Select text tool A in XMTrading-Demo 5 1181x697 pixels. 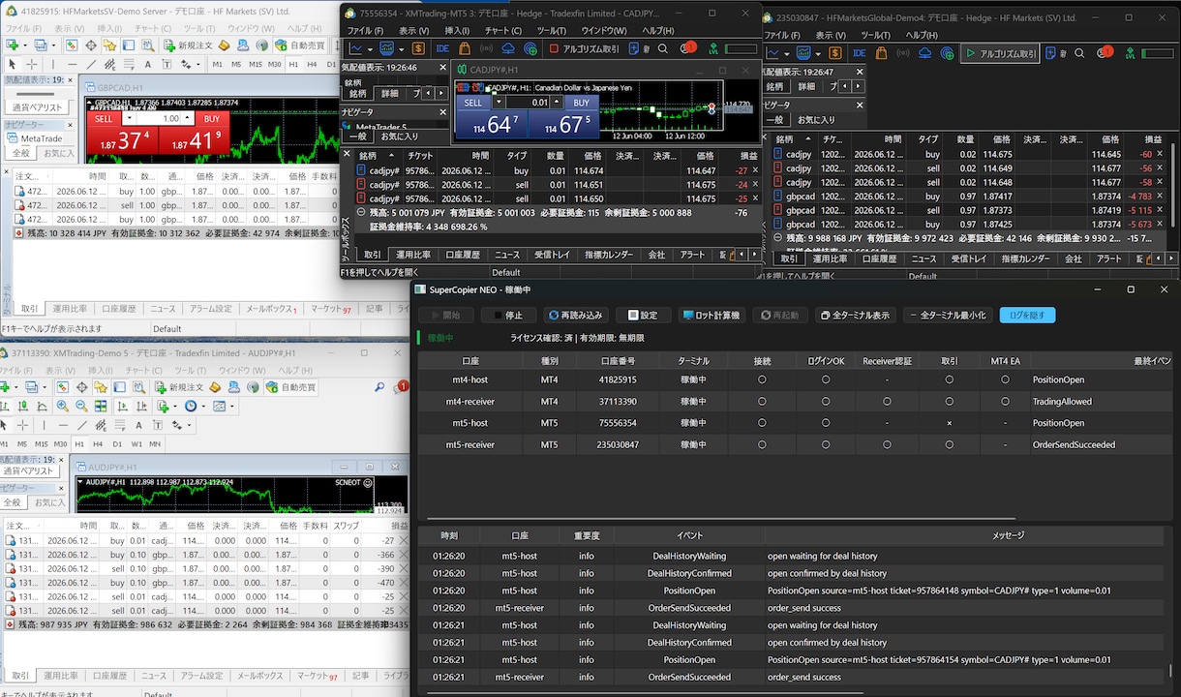tap(138, 425)
